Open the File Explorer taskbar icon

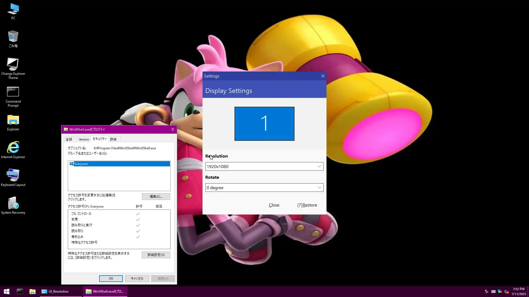[x=33, y=291]
